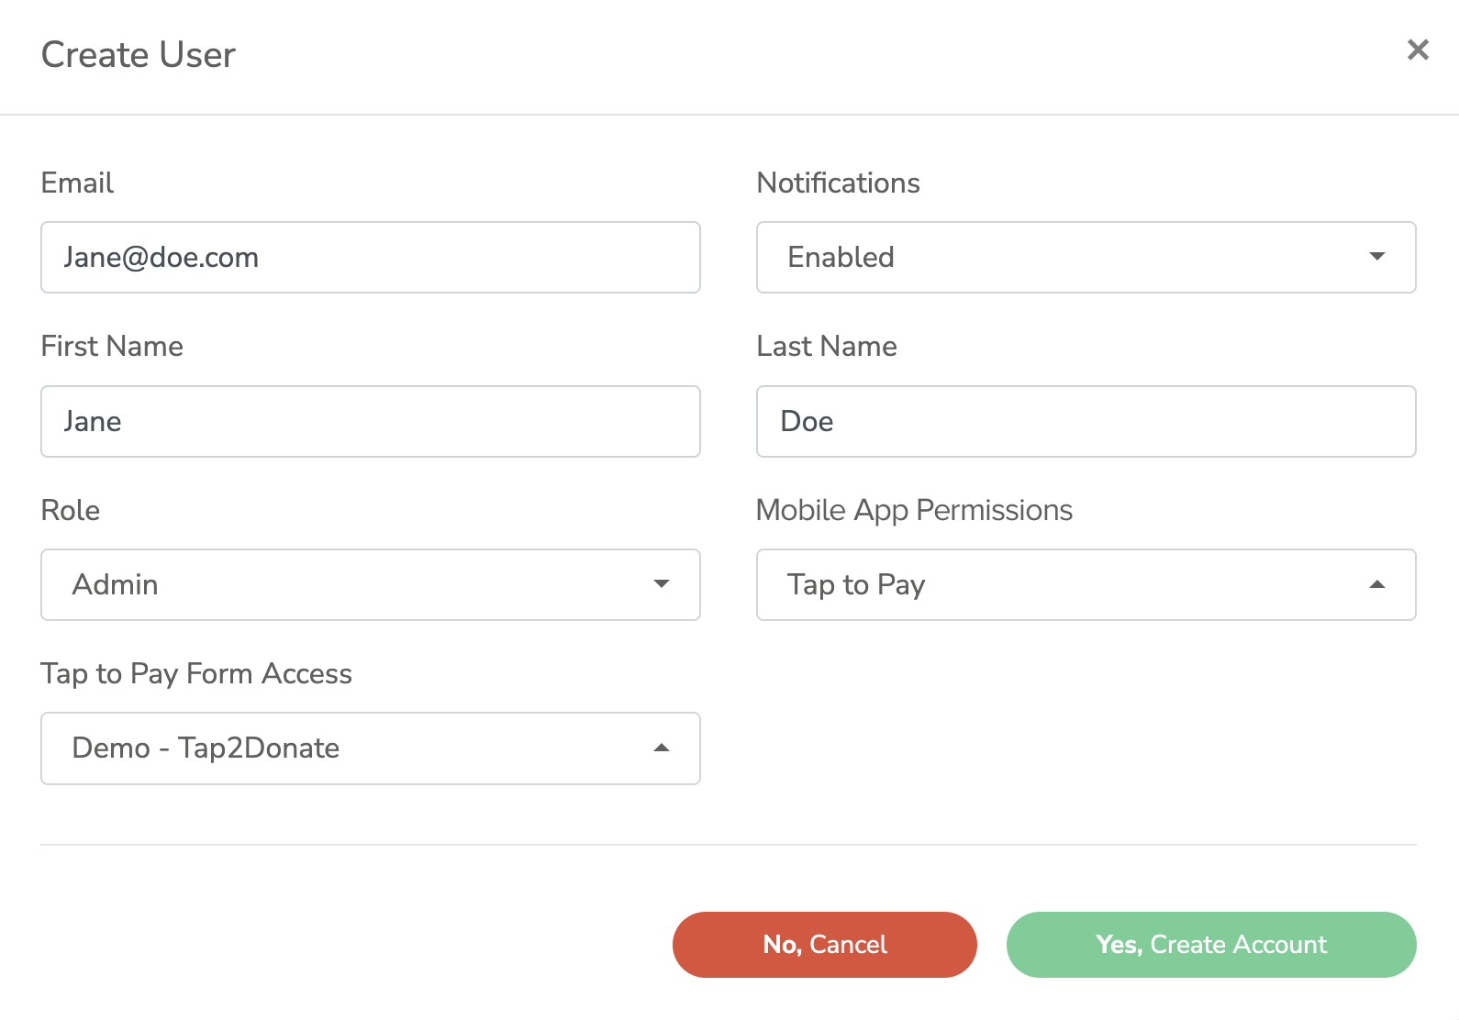Image resolution: width=1459 pixels, height=1020 pixels.
Task: Click the Demo - Tap2Donate caret icon
Action: click(x=661, y=748)
